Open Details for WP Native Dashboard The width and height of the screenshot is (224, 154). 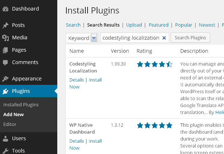[76, 141]
